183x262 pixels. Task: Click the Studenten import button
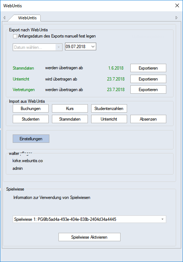[30, 119]
